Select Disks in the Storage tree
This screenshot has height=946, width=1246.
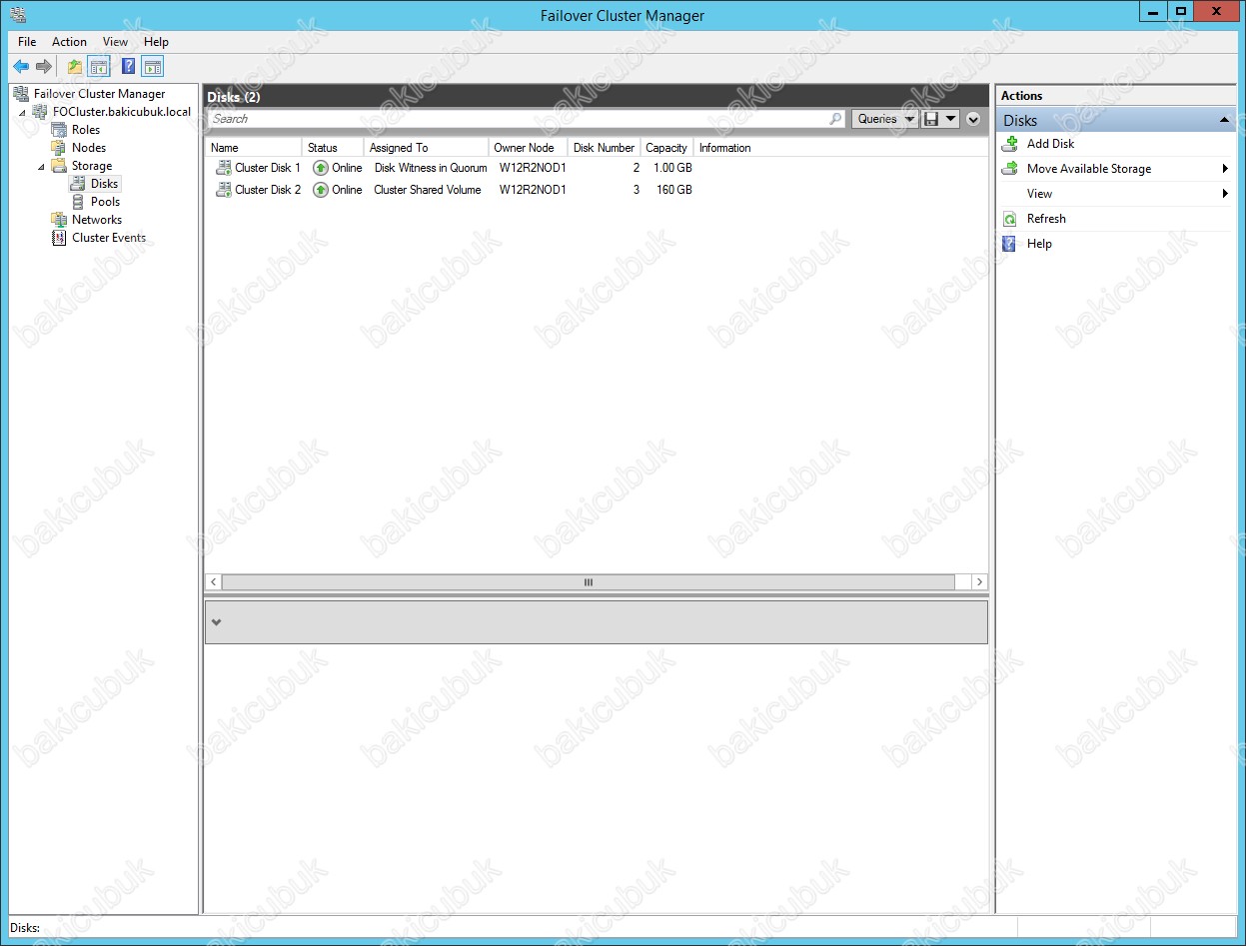pos(104,184)
